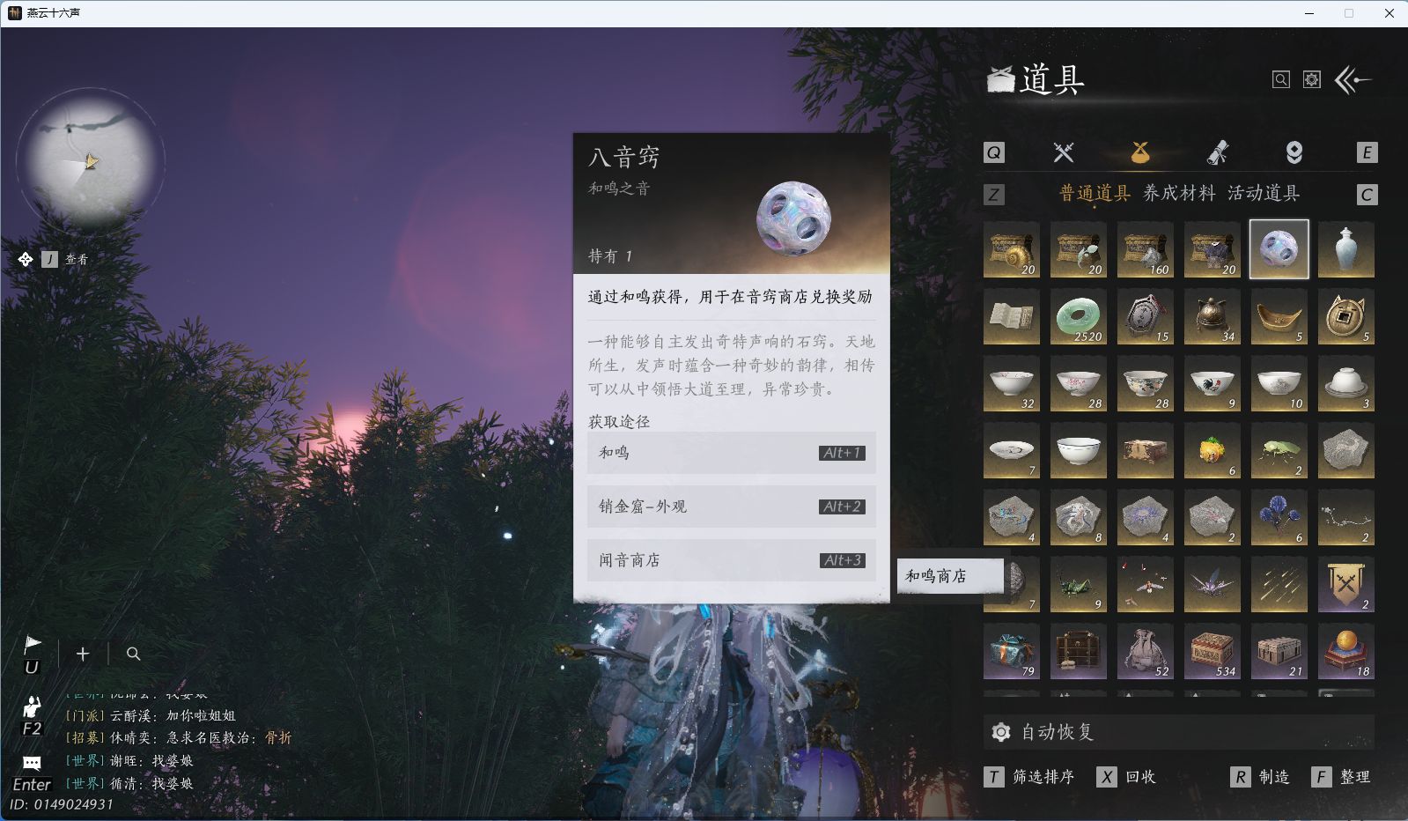
Task: Open 筛选排序 filter and sort
Action: (1029, 777)
